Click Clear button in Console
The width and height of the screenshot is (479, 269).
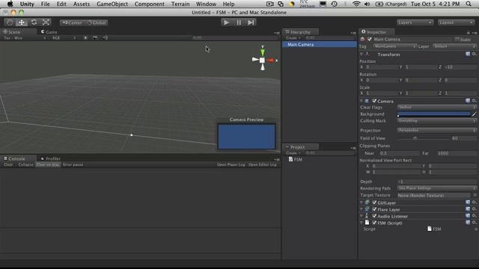point(8,164)
